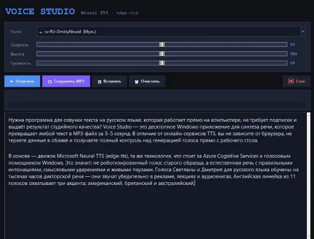Click the Высота slider handle
The width and height of the screenshot is (314, 239).
coord(162,53)
